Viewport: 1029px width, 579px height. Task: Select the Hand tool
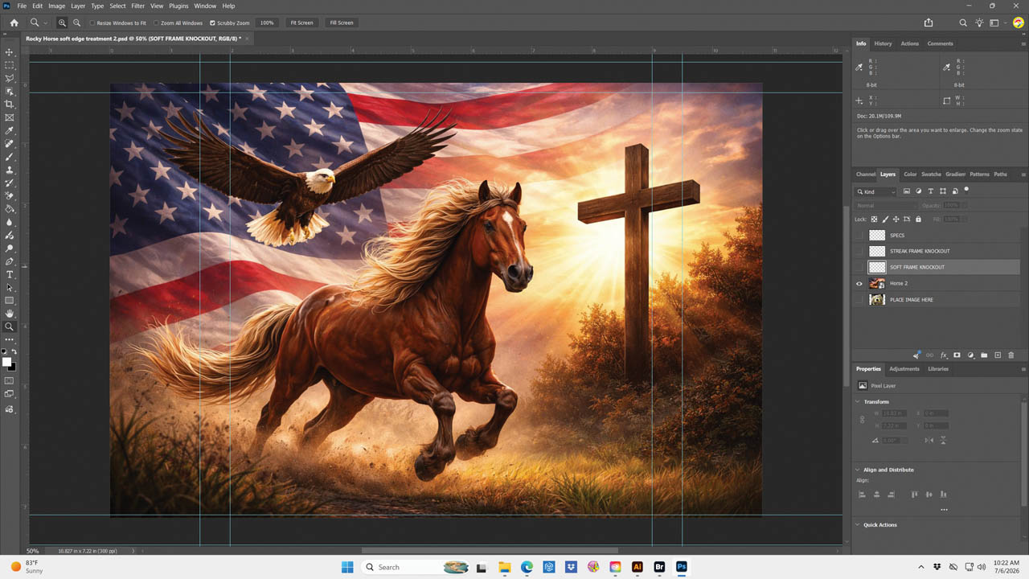(10, 314)
